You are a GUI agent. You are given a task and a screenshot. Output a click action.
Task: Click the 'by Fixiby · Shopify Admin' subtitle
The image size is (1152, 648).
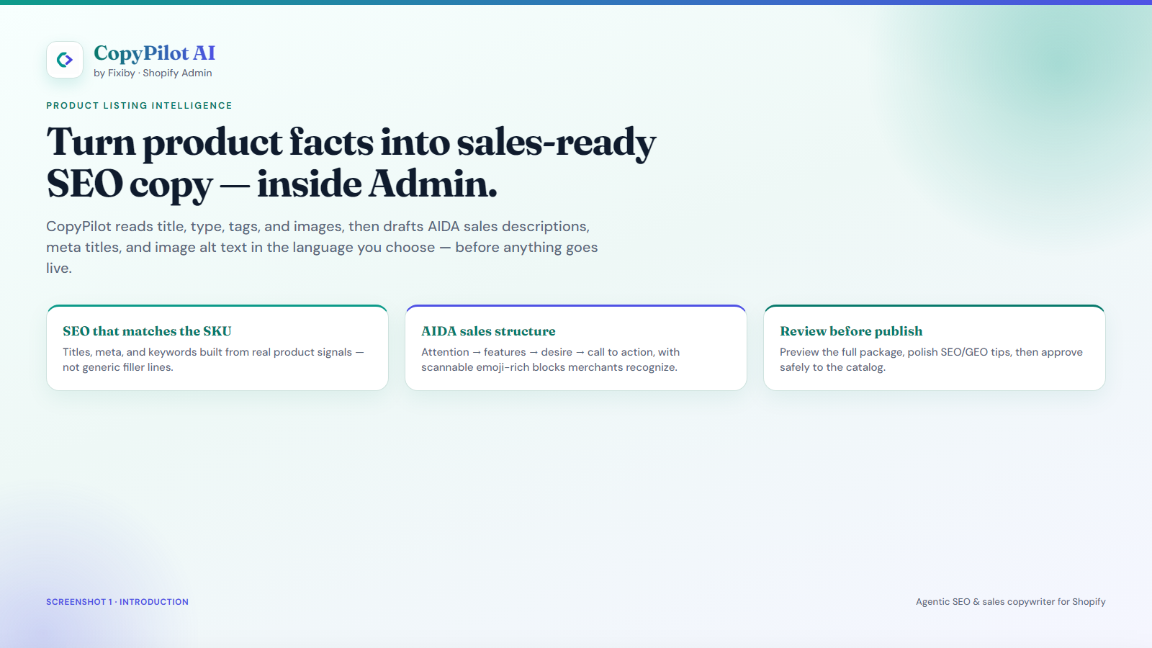(x=153, y=73)
